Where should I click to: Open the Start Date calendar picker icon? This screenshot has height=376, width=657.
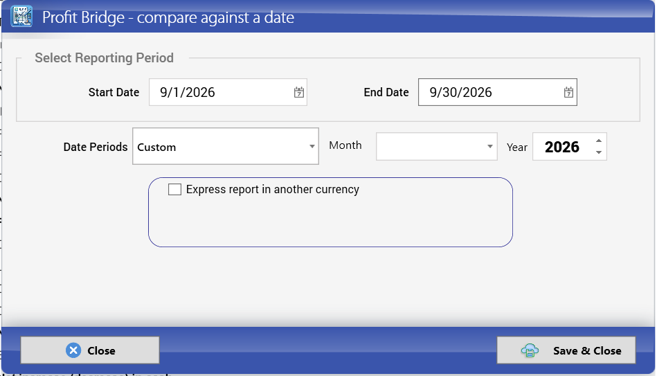coord(299,92)
